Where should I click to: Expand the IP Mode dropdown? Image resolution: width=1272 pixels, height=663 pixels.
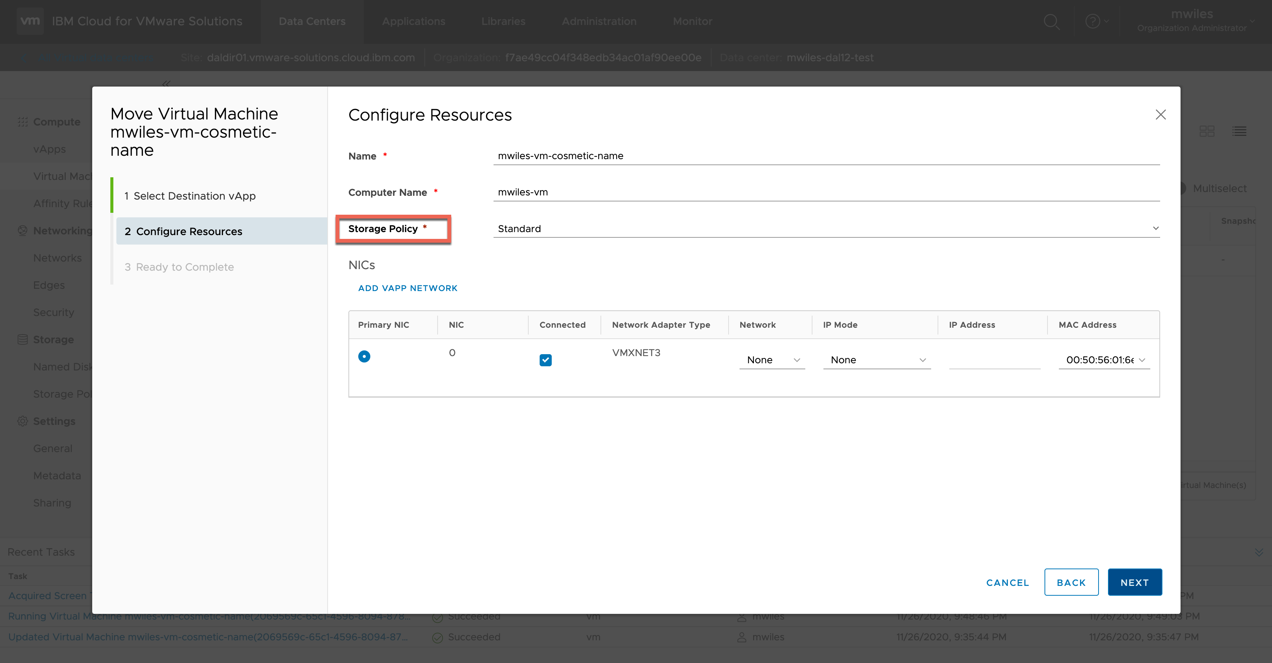click(876, 359)
